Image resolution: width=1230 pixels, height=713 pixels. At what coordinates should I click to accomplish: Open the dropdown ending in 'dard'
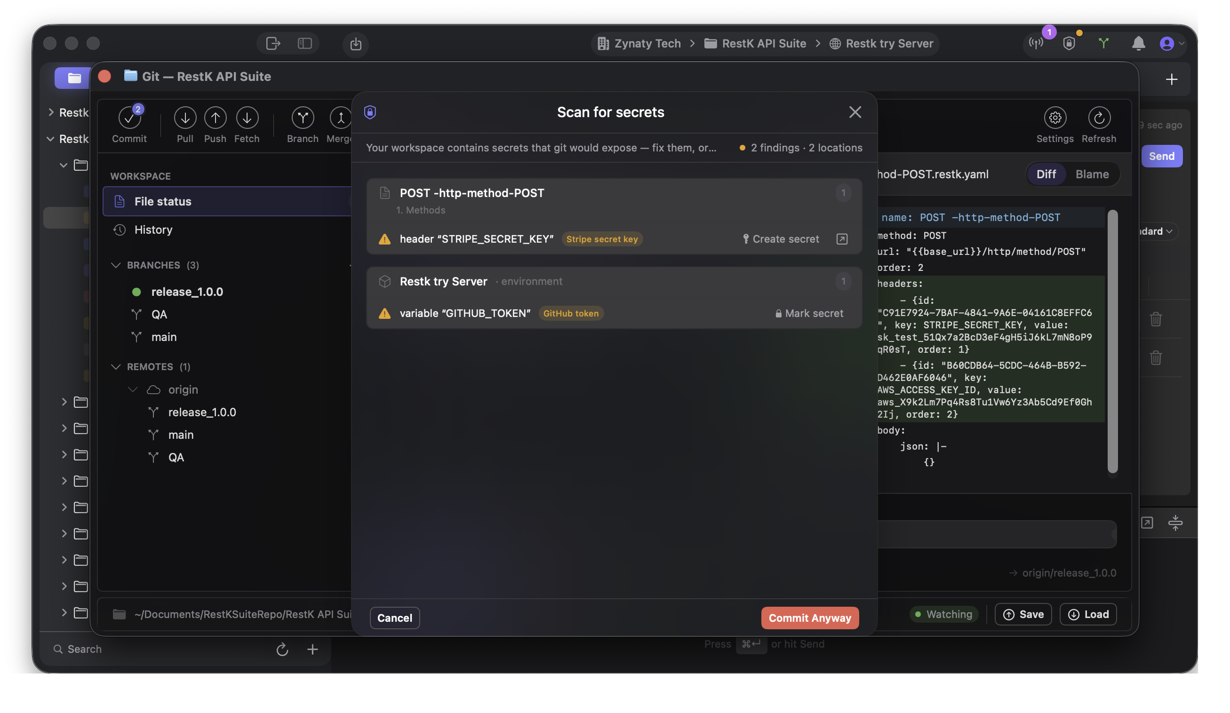tap(1159, 231)
